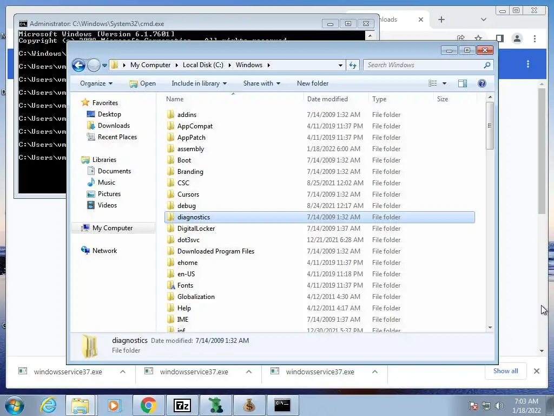Screen dimensions: 554x416
Task: Expand arrow after Windows breadcrumb
Action: [269, 65]
